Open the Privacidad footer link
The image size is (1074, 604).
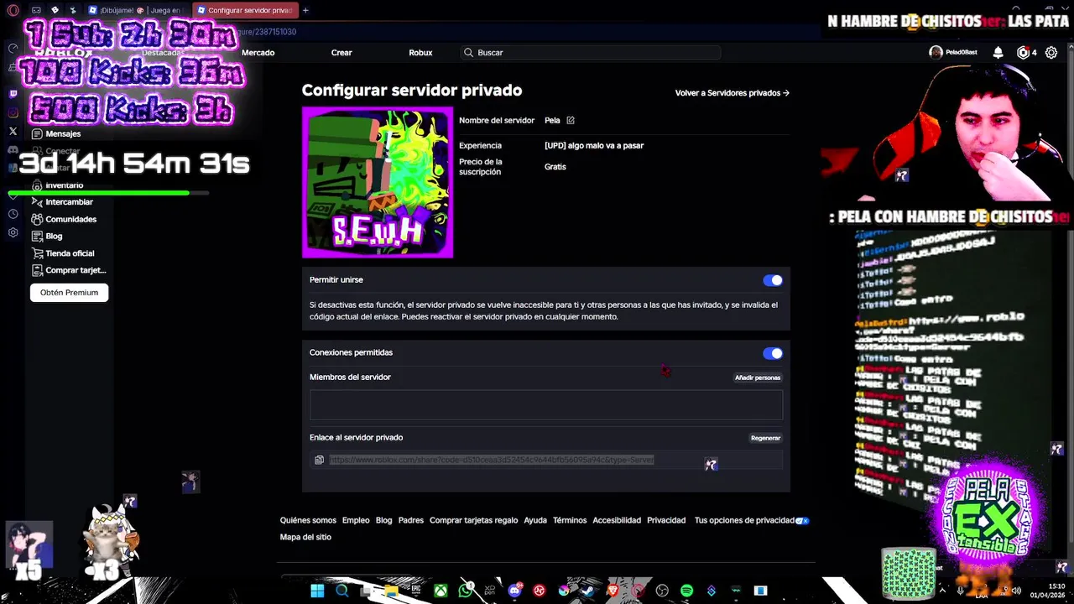666,520
